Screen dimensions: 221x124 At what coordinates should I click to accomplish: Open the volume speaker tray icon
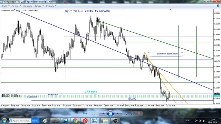pos(204,121)
